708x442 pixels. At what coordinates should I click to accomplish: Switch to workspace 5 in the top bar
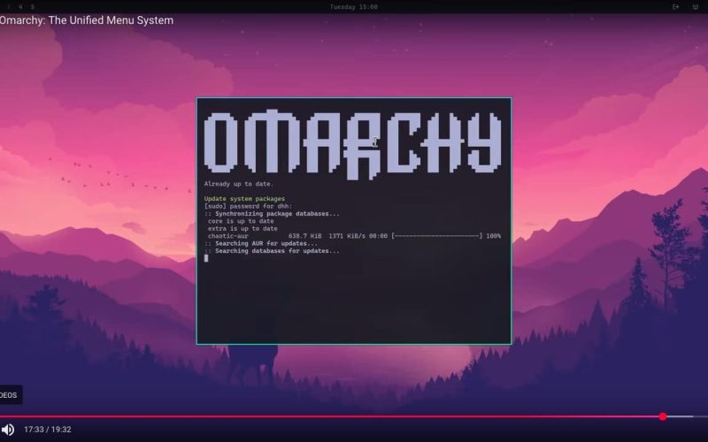click(x=33, y=7)
